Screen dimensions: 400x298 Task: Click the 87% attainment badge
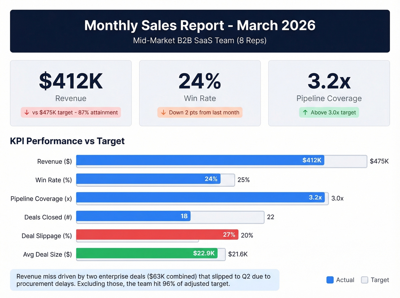(x=71, y=112)
